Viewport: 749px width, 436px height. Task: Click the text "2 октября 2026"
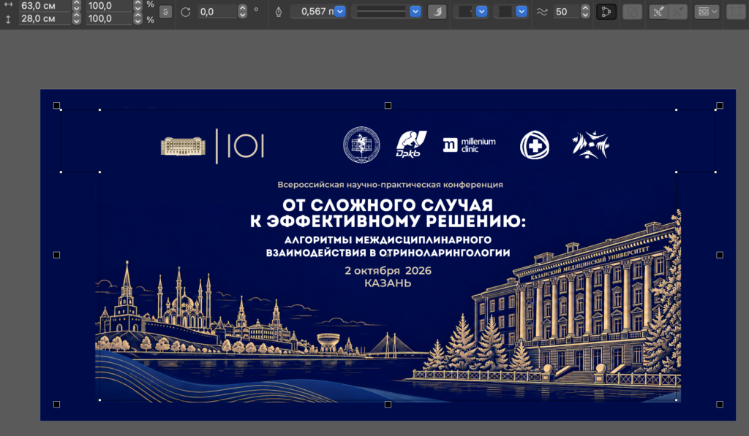pyautogui.click(x=388, y=270)
